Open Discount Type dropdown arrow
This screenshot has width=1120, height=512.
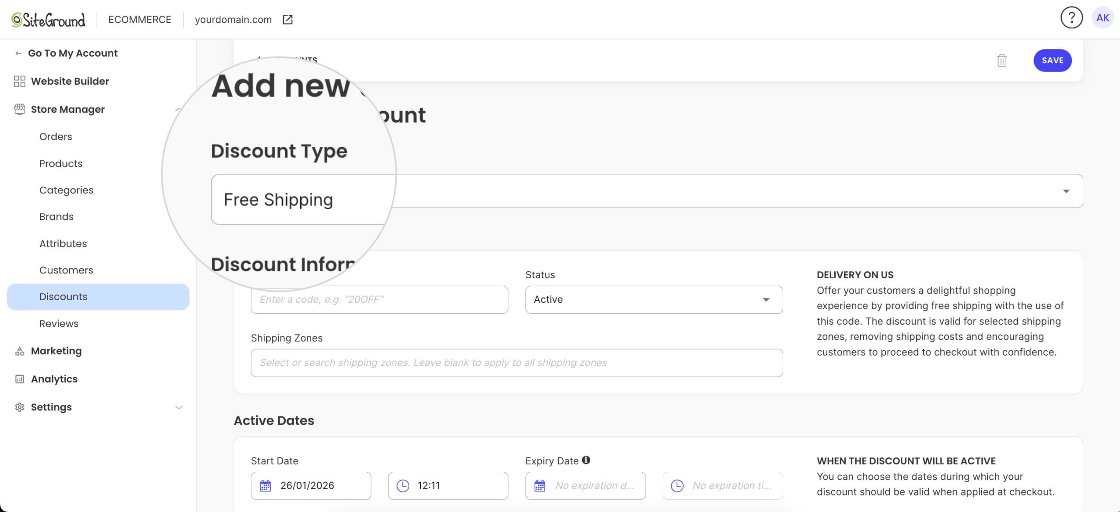coord(1066,191)
